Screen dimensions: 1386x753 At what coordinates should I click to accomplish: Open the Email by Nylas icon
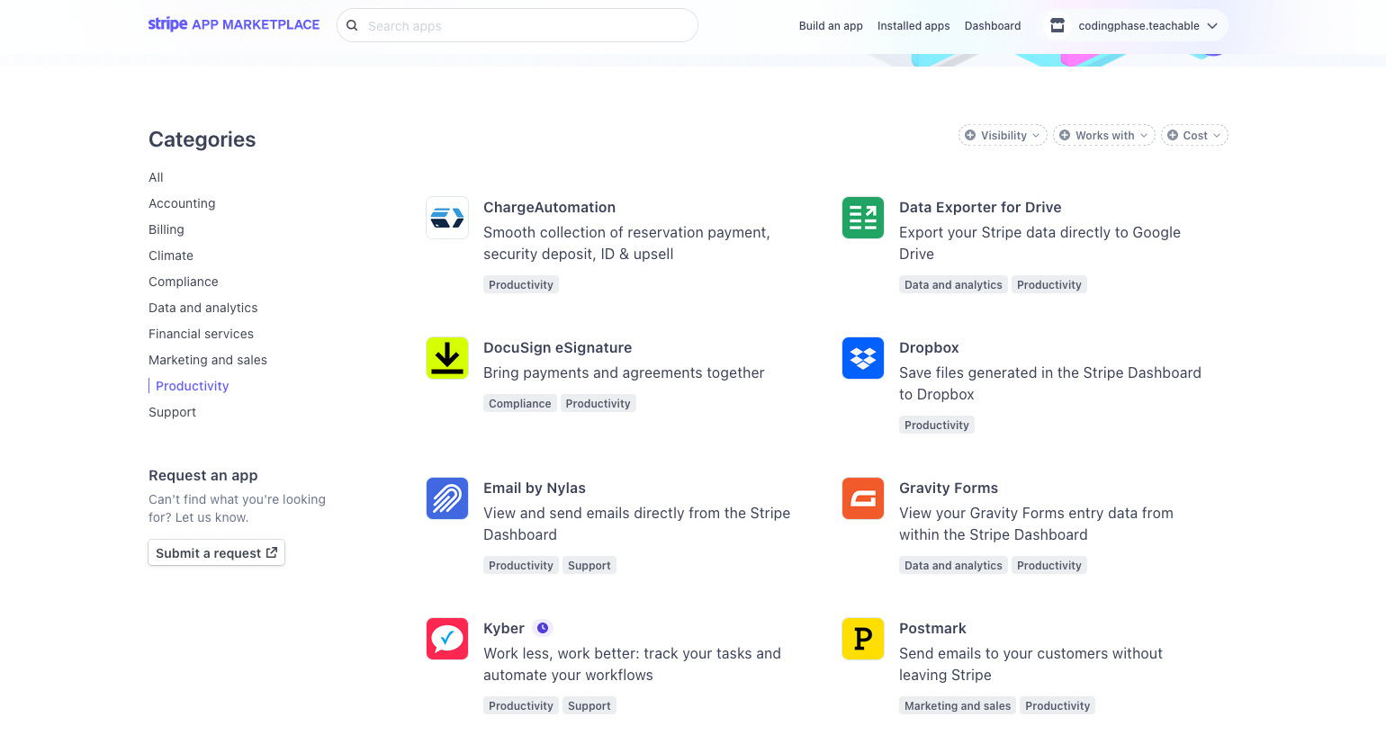447,498
